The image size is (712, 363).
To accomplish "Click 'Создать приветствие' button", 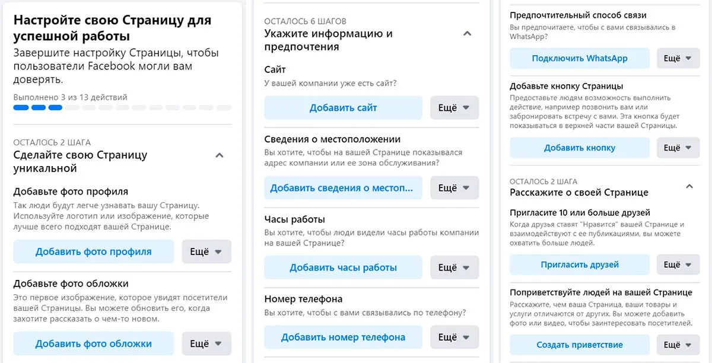I will coord(580,345).
